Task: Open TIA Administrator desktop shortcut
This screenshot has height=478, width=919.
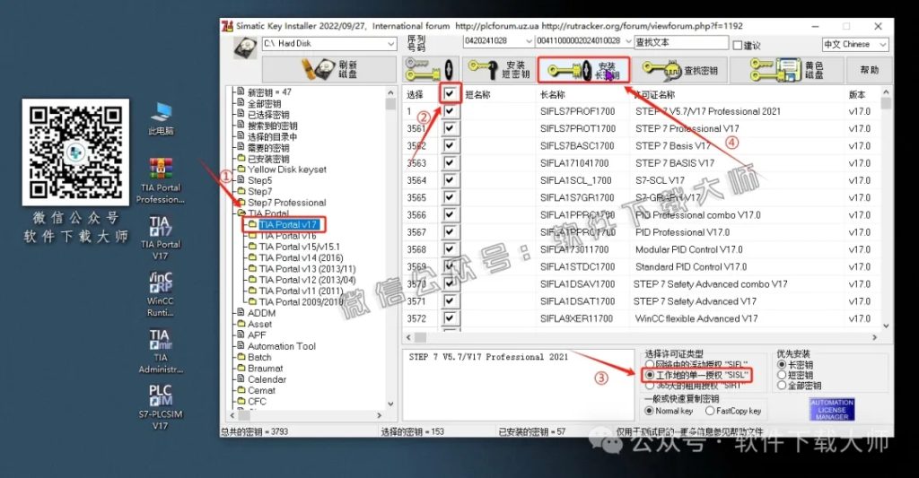Action: [x=160, y=351]
